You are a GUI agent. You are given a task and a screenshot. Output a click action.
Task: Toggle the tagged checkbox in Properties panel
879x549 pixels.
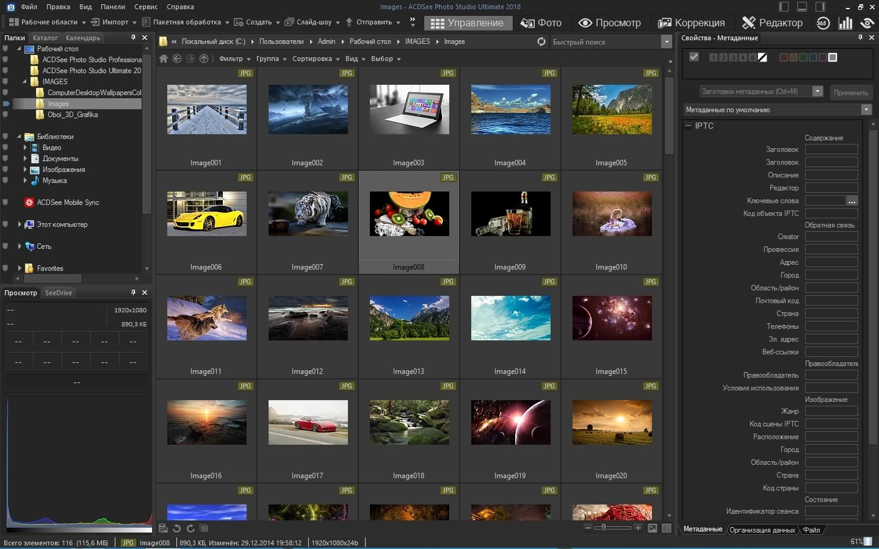click(x=693, y=57)
